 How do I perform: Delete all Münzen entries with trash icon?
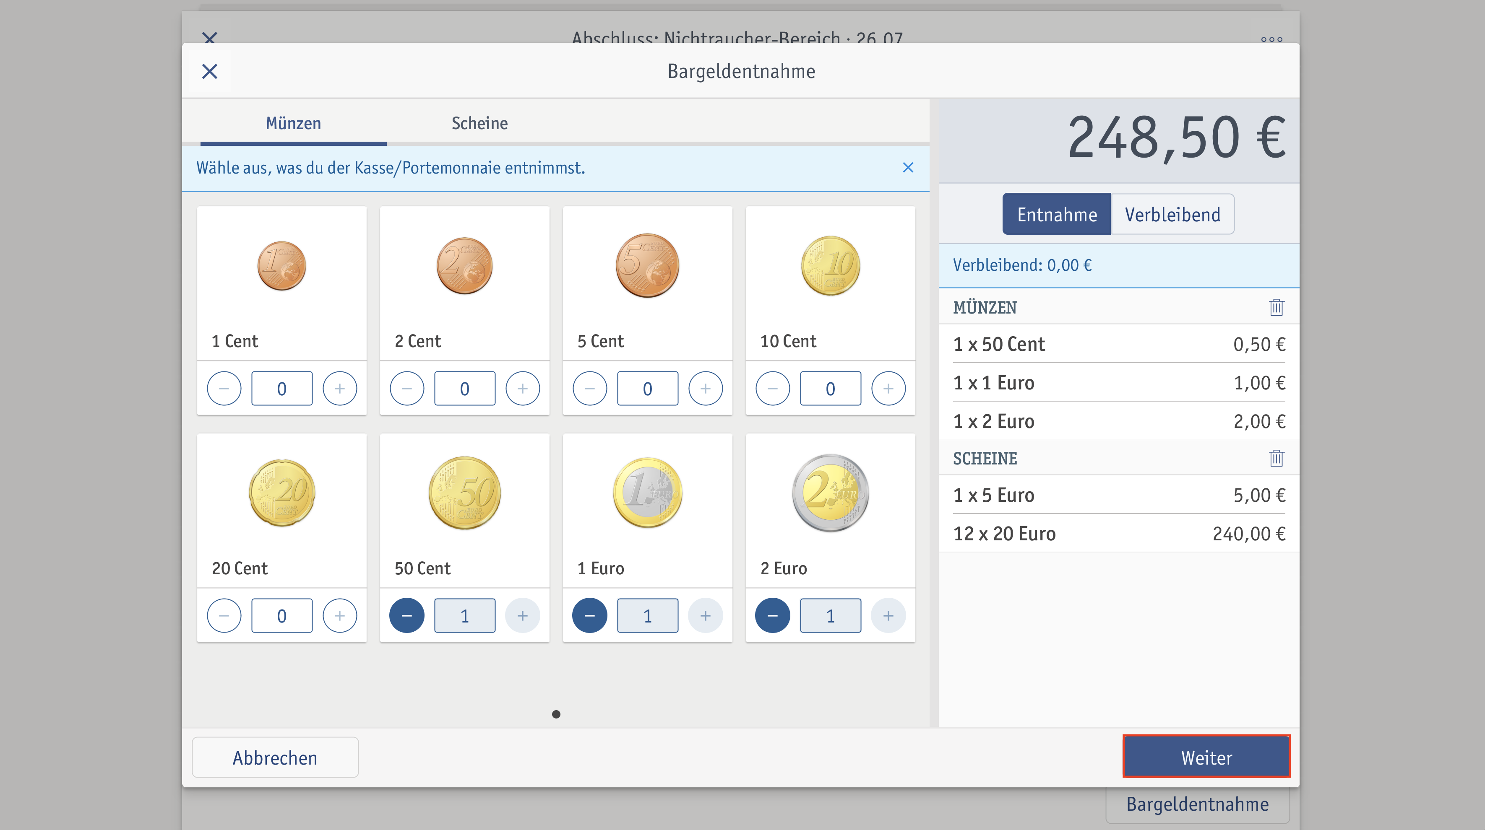(x=1277, y=307)
